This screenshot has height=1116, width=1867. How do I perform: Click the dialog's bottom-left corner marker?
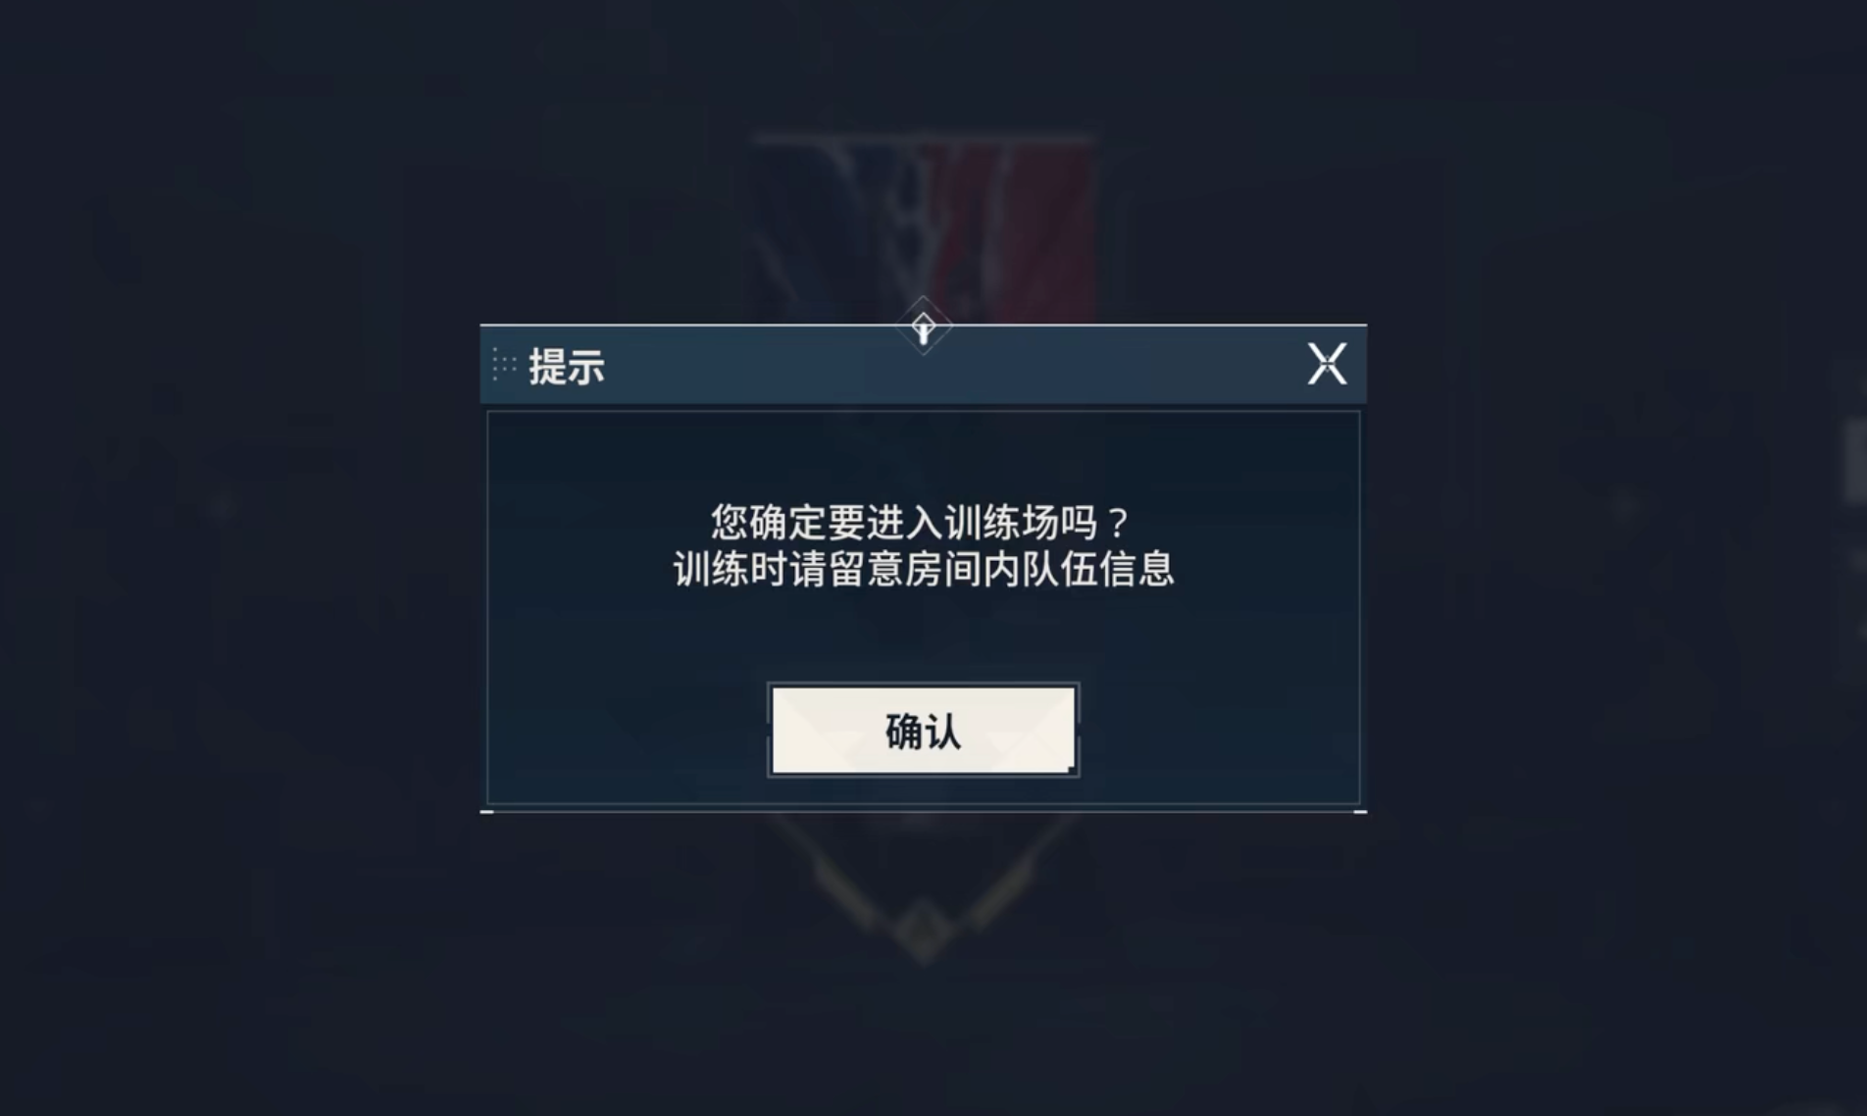[486, 812]
